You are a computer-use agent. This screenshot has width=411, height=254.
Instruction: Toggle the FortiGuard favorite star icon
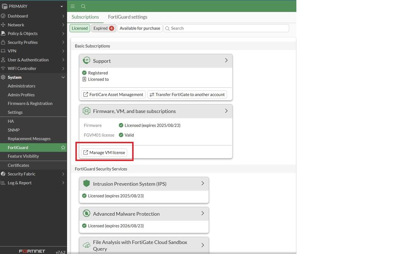[63, 147]
